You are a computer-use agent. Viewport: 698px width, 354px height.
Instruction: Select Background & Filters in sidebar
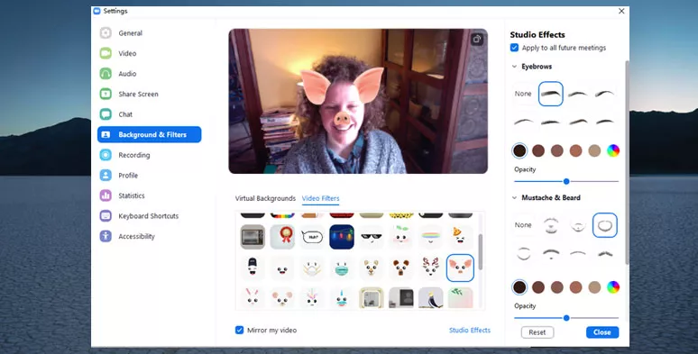[x=149, y=134]
